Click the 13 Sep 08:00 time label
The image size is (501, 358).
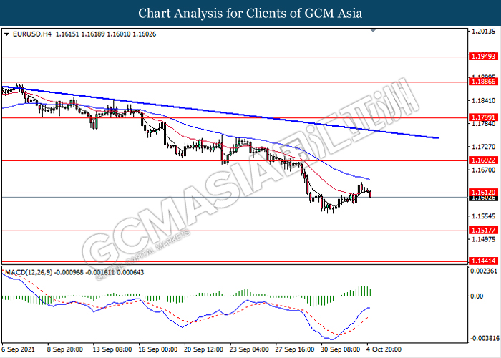(x=112, y=349)
